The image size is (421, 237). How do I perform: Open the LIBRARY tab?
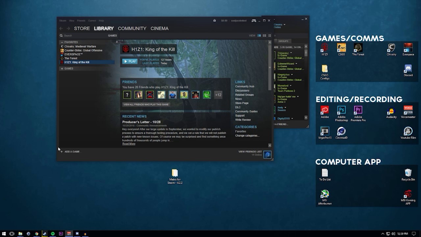[x=104, y=28]
